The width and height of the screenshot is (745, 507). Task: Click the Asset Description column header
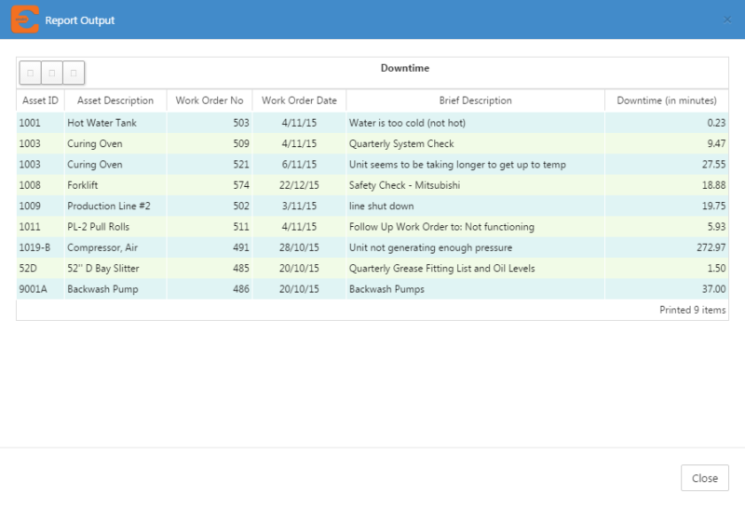tap(115, 100)
